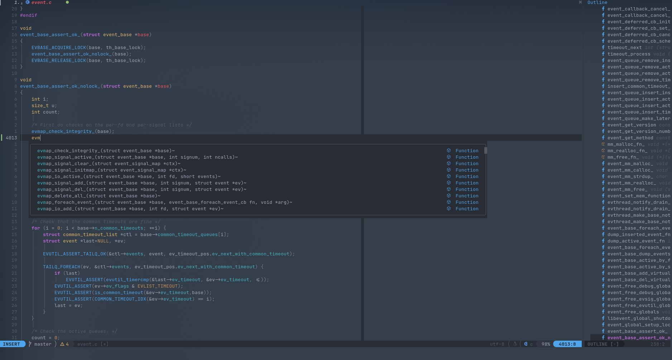Viewport: 672px width, 360px height.
Task: Click function icon beside event_set_mem_function
Action: click(603, 196)
